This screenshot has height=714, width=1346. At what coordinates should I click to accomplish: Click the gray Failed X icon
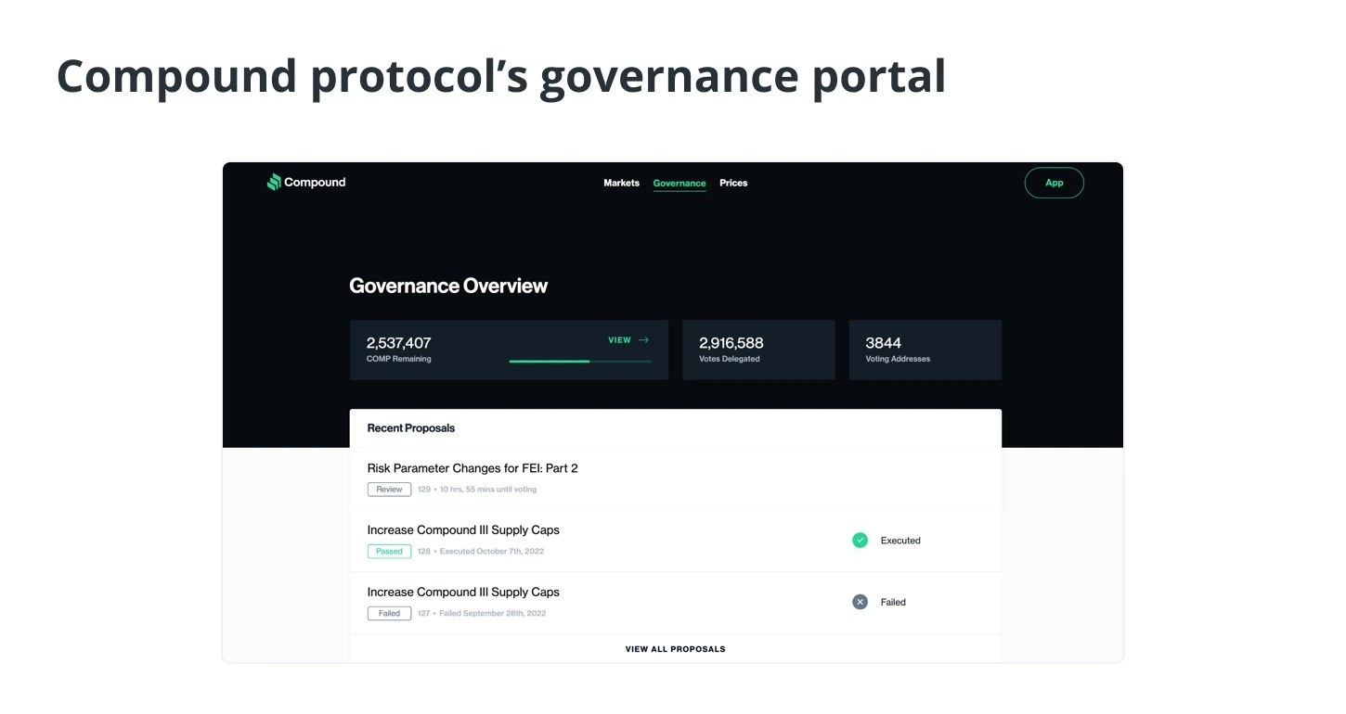point(860,602)
